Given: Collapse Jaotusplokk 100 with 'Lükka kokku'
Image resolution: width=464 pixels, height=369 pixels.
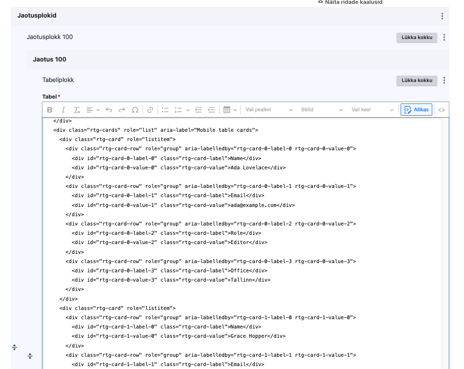Looking at the screenshot, I should pyautogui.click(x=417, y=37).
